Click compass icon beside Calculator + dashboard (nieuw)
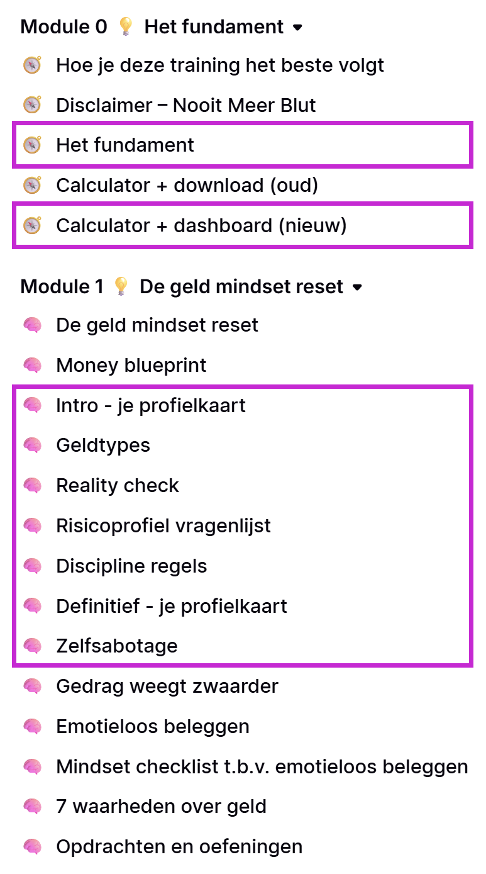 [x=32, y=225]
